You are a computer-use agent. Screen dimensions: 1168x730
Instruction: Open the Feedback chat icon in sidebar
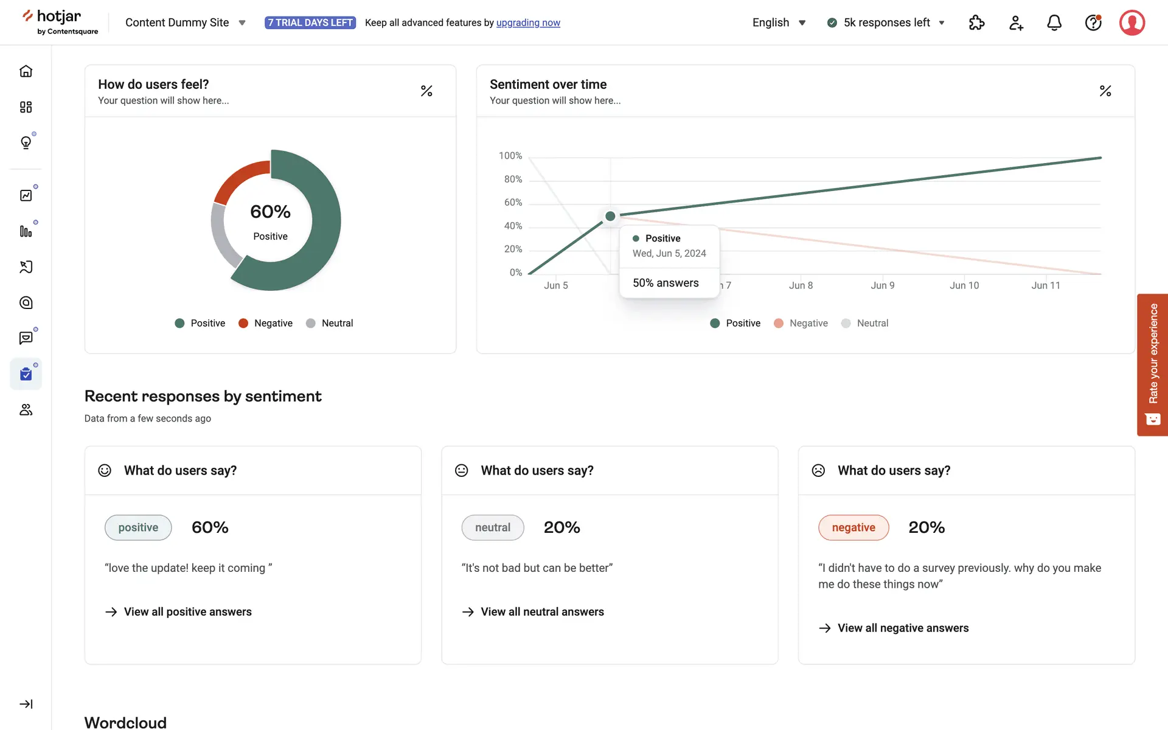(26, 338)
